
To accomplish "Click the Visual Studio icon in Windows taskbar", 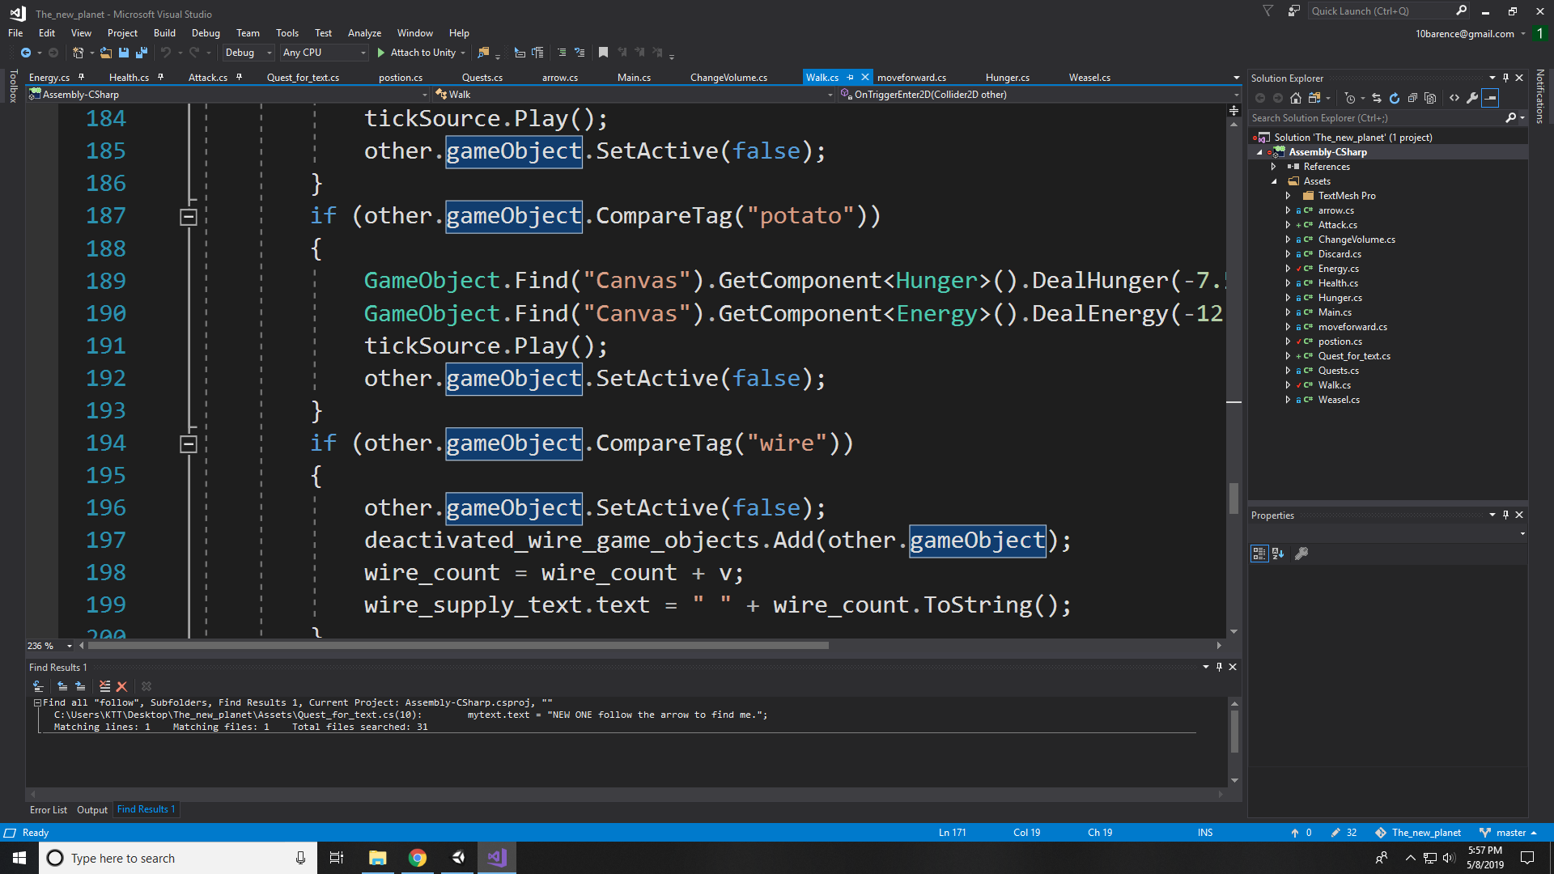I will pos(496,858).
